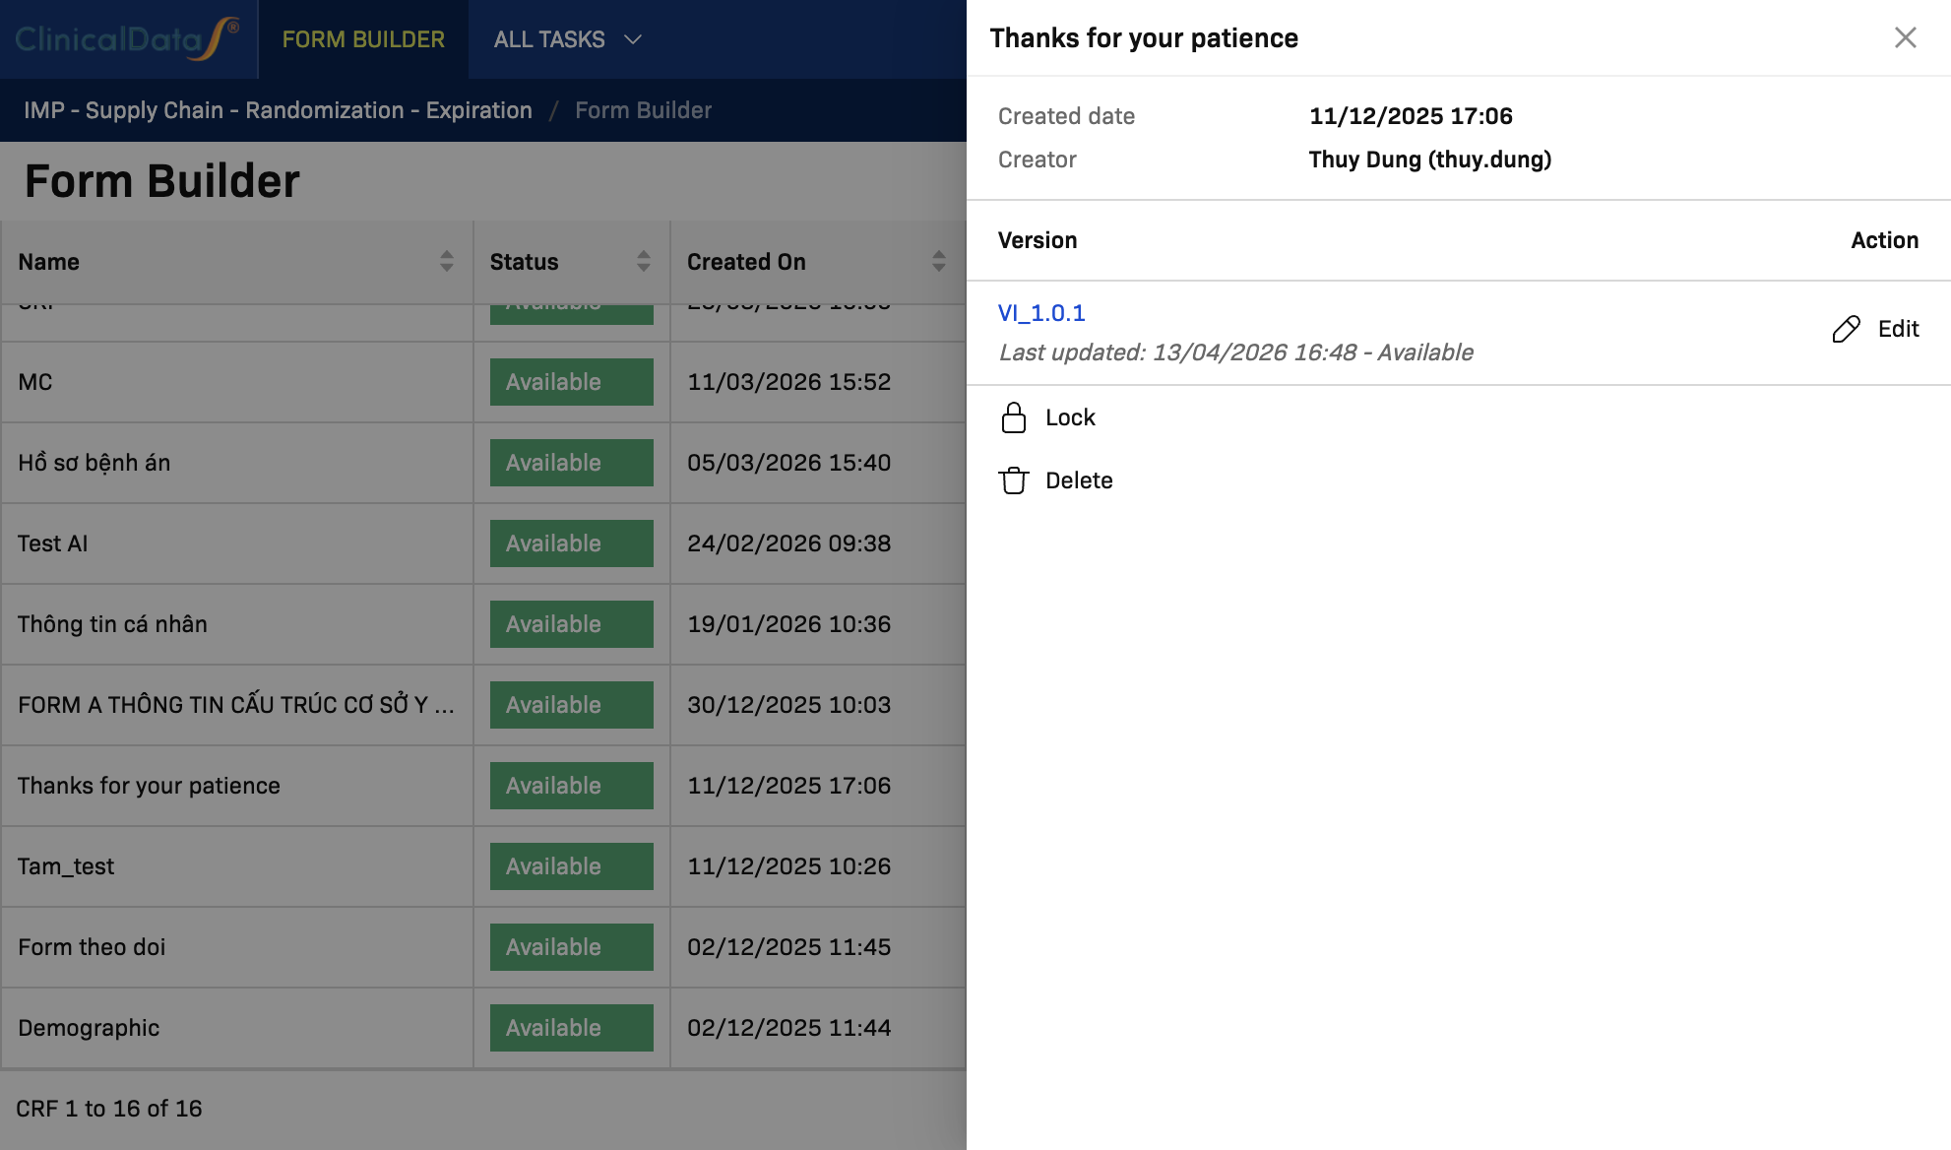Open the VI_1.0.1 version link
Viewport: 1951px width, 1150px height.
coord(1041,313)
